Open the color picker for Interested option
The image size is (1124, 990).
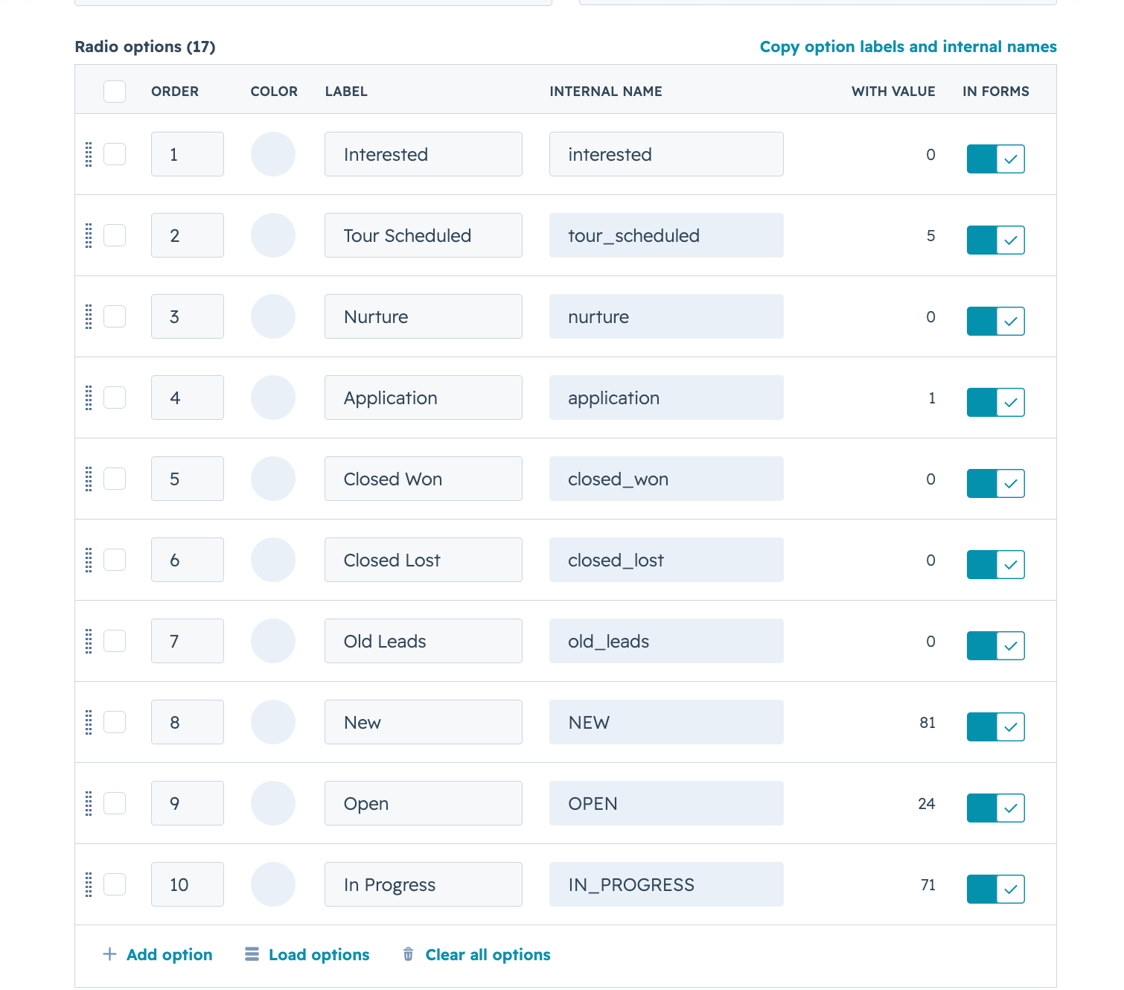(x=273, y=154)
